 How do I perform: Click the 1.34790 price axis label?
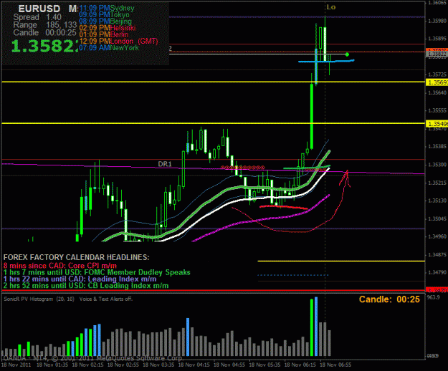tap(437, 273)
